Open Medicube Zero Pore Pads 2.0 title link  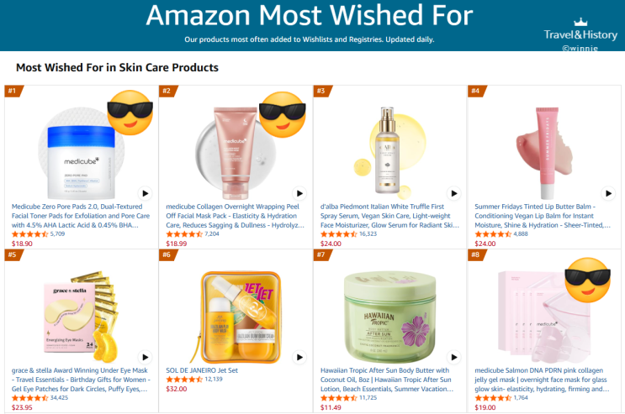click(x=81, y=216)
